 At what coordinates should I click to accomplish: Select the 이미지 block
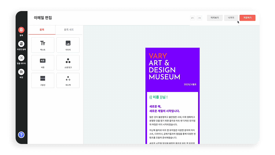(x=68, y=45)
